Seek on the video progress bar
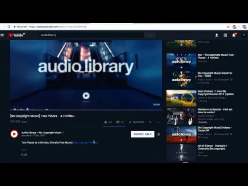The image size is (248, 186). (x=86, y=110)
